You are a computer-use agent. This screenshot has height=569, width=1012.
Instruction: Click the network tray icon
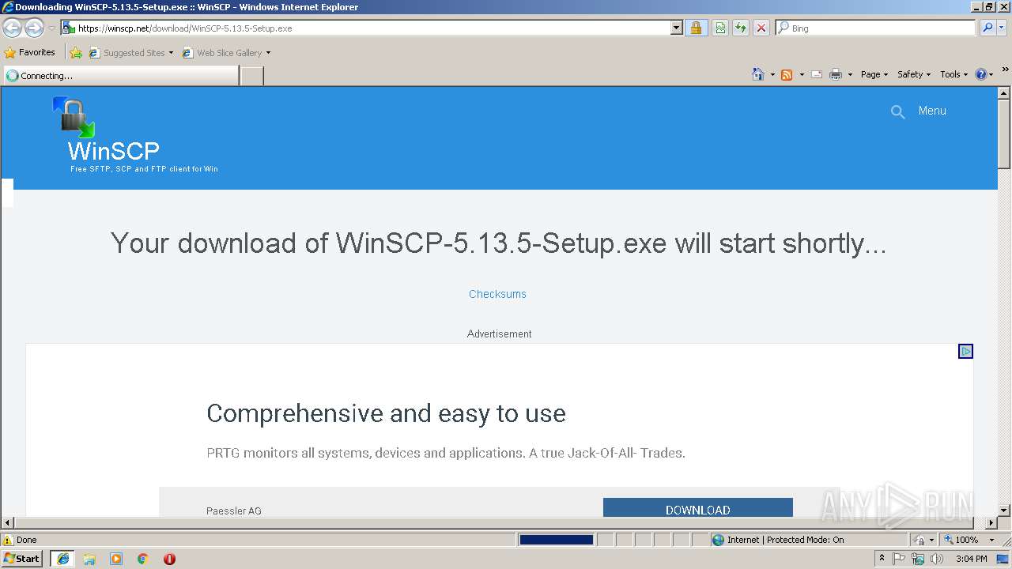tap(918, 559)
